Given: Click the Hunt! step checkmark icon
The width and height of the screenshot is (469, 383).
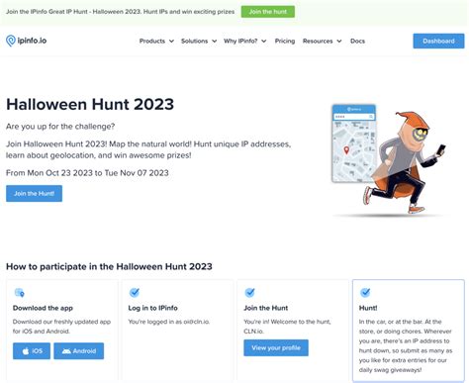Looking at the screenshot, I should [365, 292].
